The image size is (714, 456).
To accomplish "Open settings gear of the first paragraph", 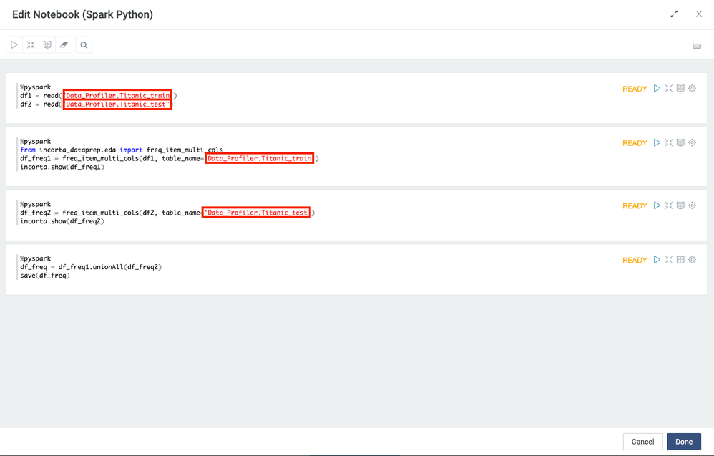I will 693,89.
